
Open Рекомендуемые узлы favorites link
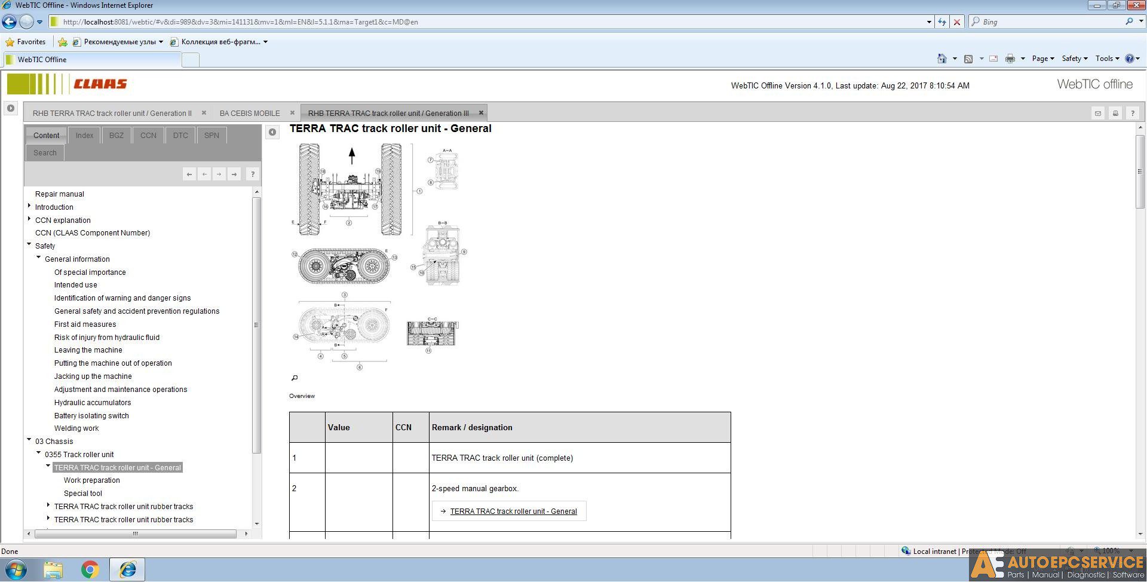(x=118, y=42)
